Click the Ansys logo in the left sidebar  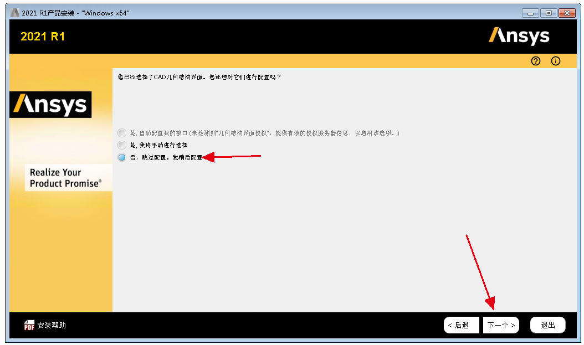click(50, 105)
